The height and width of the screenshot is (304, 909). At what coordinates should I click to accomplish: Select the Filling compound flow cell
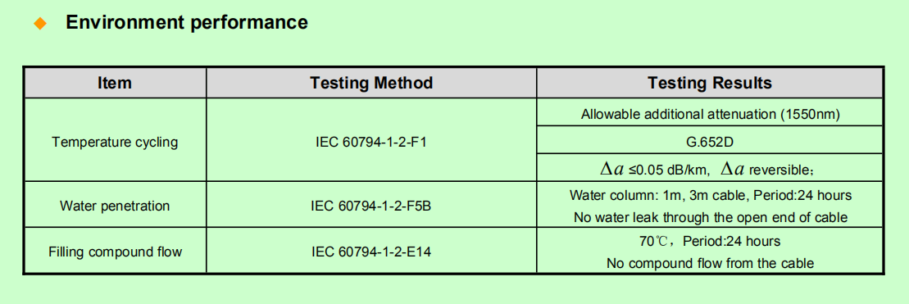click(115, 252)
